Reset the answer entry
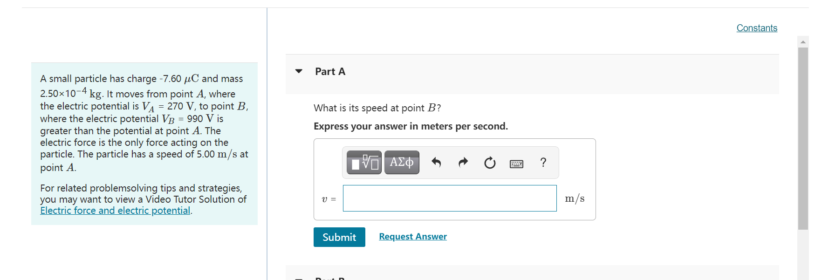This screenshot has height=280, width=822. click(x=489, y=162)
